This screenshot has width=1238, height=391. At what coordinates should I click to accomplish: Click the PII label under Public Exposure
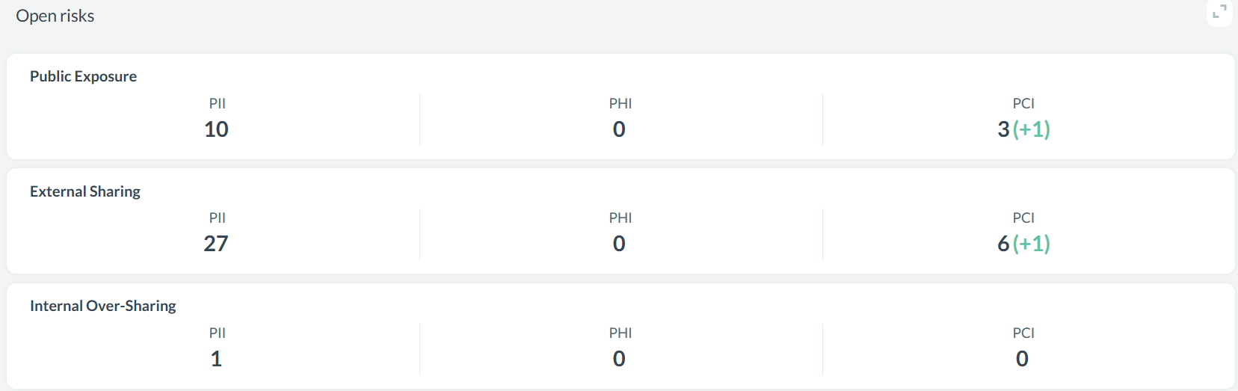click(x=217, y=103)
